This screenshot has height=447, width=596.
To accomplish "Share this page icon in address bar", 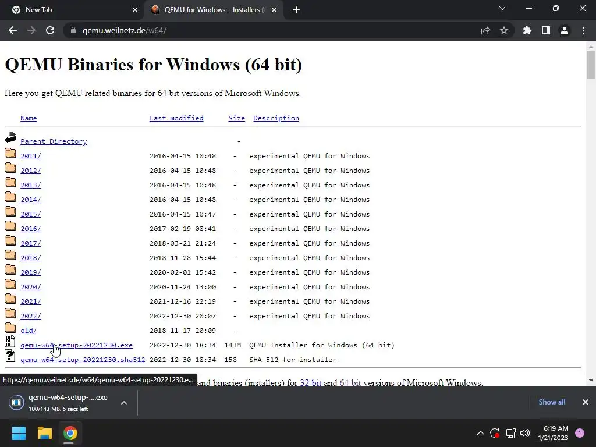I will point(485,30).
